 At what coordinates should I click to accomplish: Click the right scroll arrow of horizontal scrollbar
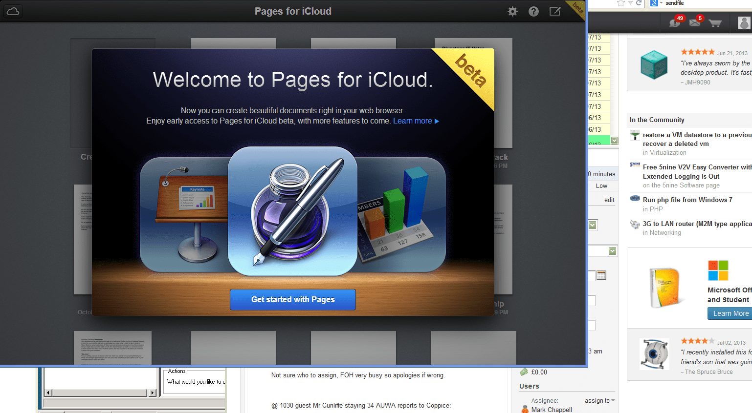pyautogui.click(x=153, y=392)
